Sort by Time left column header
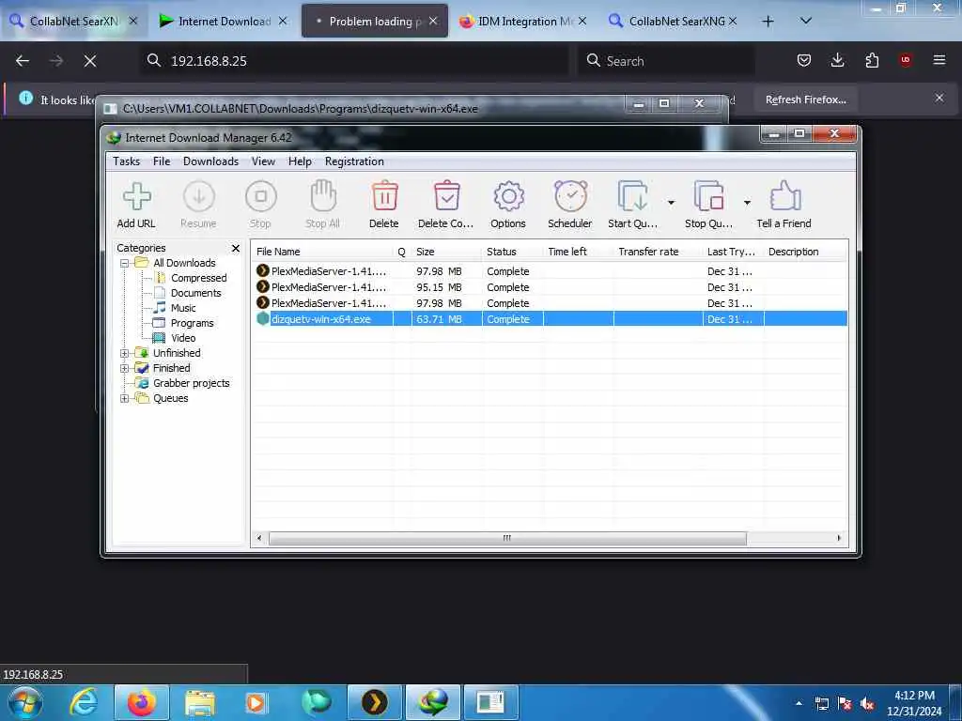 [578, 252]
